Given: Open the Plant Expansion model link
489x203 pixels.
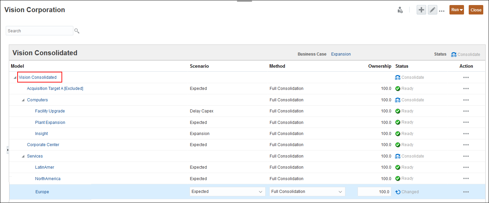Looking at the screenshot, I should tap(50, 123).
